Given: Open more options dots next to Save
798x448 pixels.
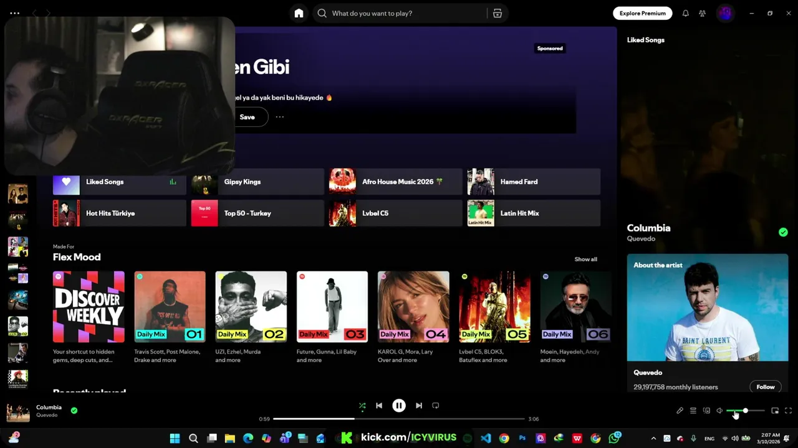Looking at the screenshot, I should [x=280, y=117].
